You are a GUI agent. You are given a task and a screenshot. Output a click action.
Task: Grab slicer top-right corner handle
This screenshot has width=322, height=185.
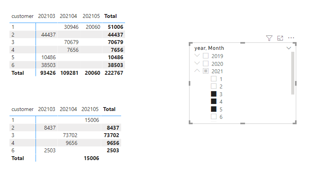[x=295, y=44]
